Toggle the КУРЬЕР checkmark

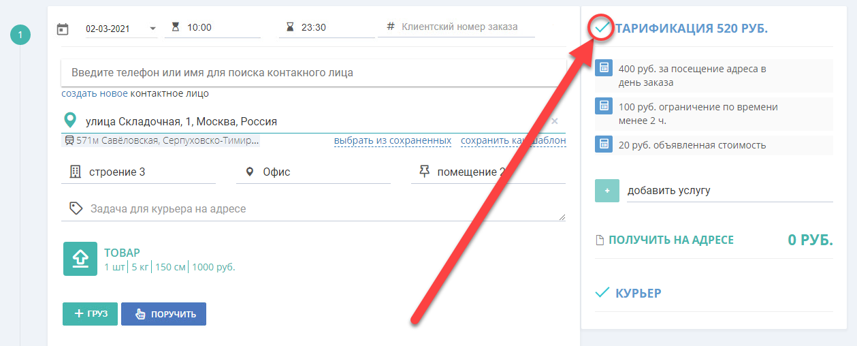click(x=602, y=293)
